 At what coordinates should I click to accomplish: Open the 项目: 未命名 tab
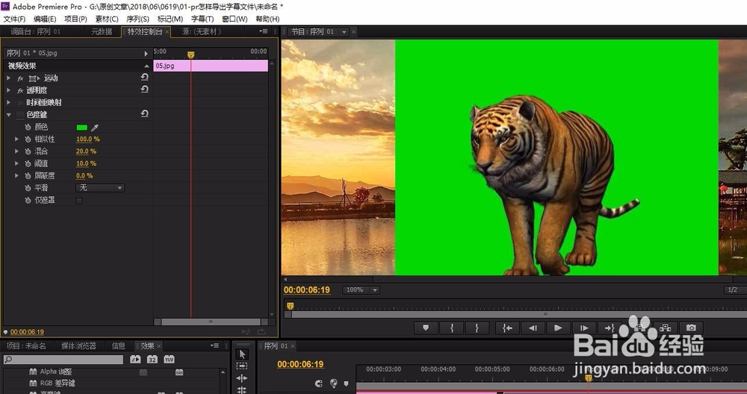(x=26, y=346)
